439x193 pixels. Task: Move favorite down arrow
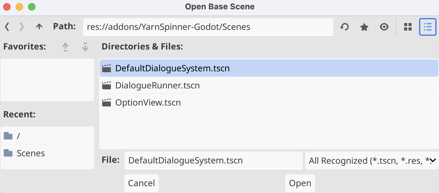pyautogui.click(x=85, y=47)
